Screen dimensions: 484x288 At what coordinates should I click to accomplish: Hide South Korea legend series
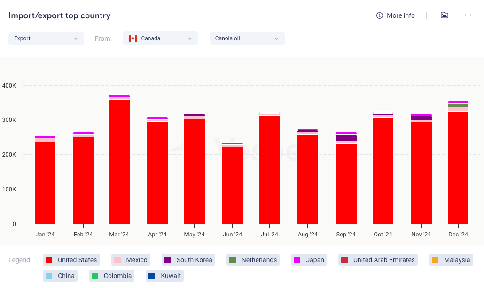click(x=188, y=260)
